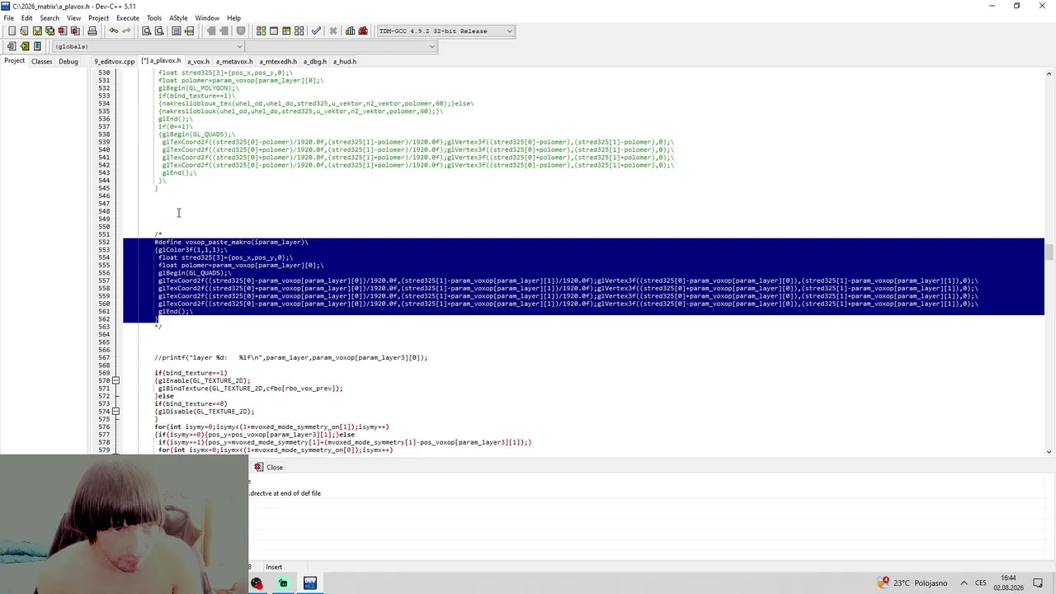
Task: Click the Run program toolbar icon
Action: 274,31
